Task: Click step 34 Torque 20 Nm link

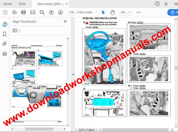Action: 140,22
